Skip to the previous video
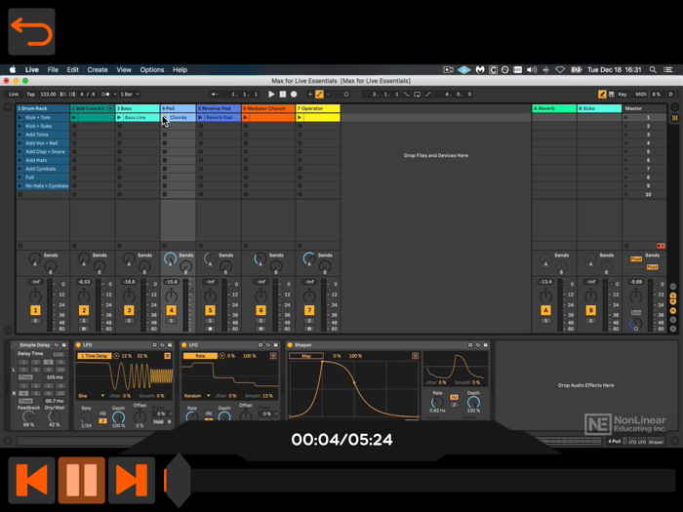 [31, 480]
